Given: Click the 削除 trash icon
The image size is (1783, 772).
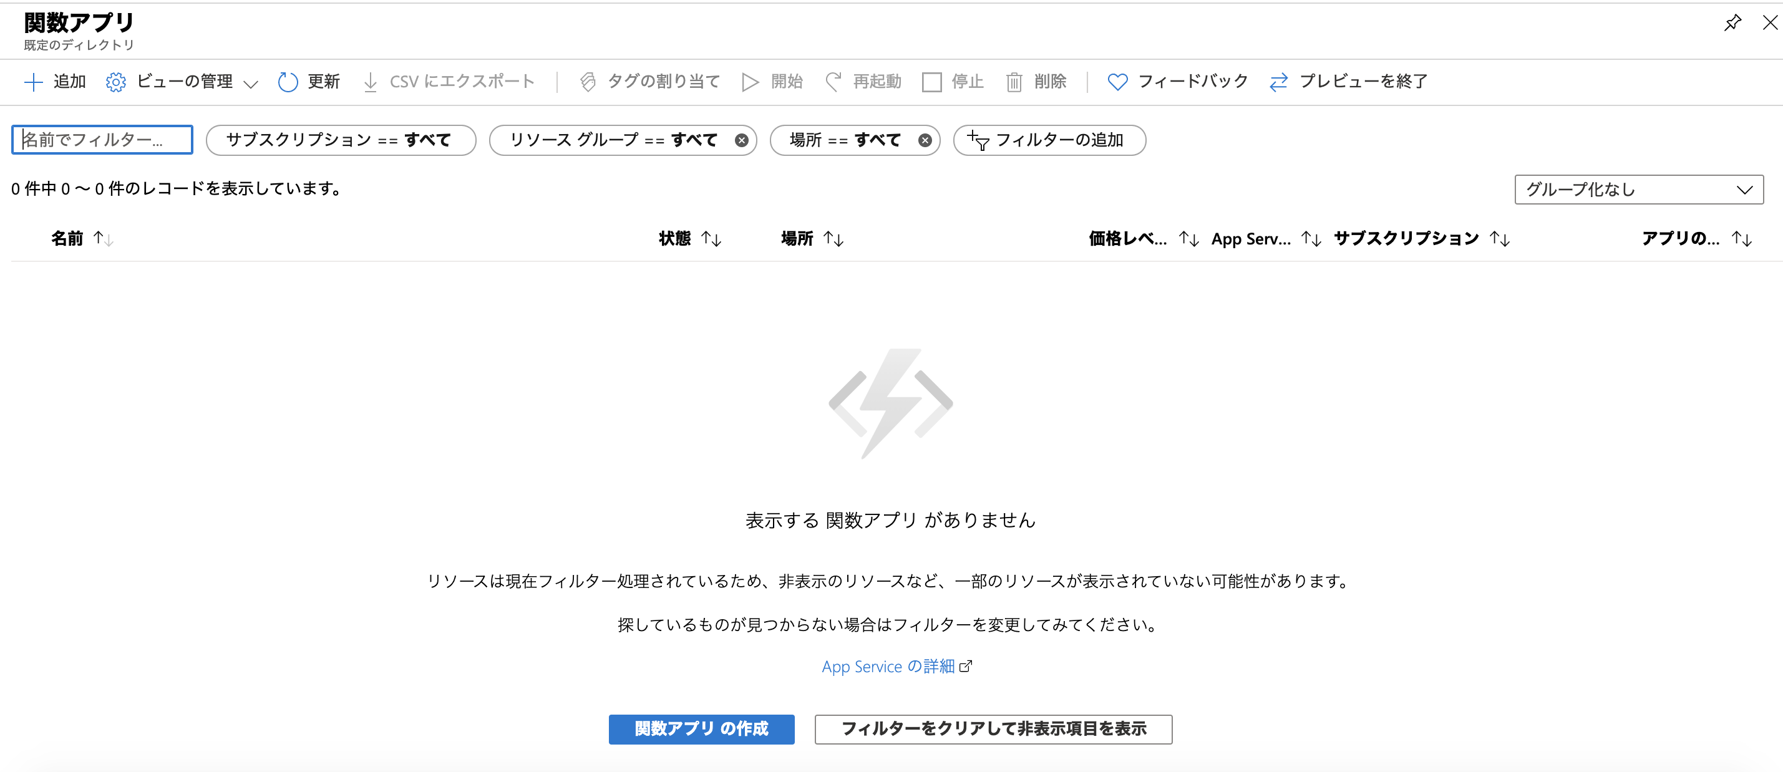Looking at the screenshot, I should coord(1013,82).
